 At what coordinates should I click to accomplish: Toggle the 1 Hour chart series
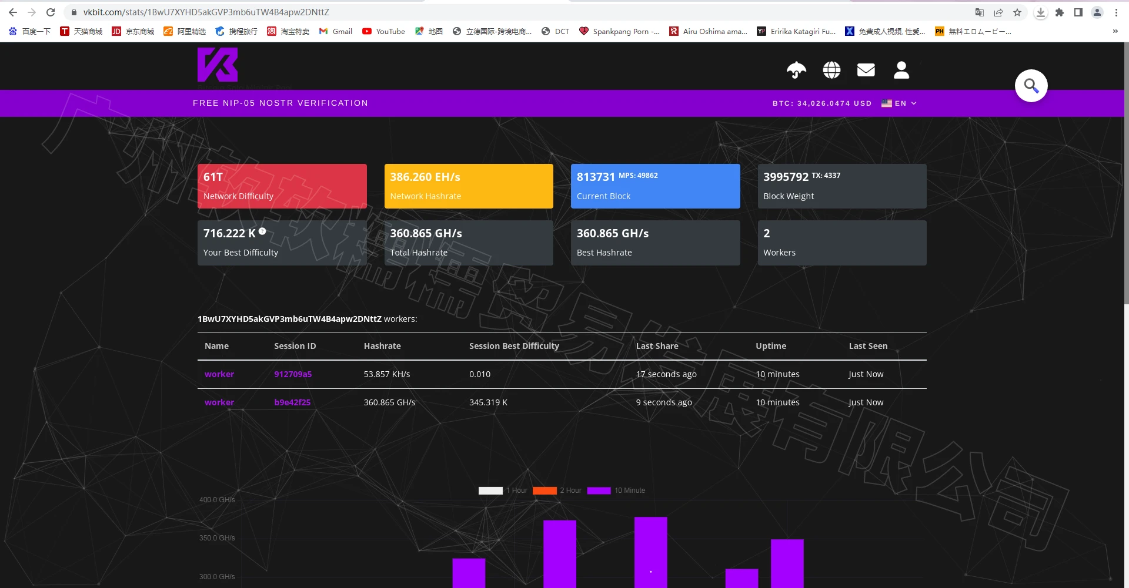tap(503, 490)
